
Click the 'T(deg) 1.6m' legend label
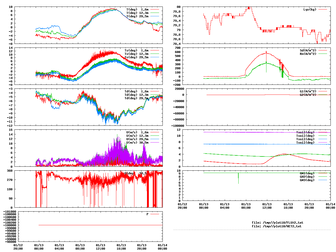pos(137,9)
